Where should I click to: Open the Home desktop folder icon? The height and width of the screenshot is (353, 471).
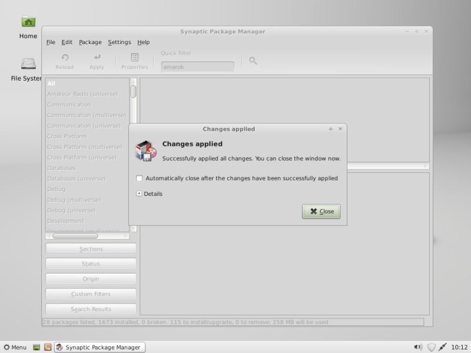[x=28, y=22]
